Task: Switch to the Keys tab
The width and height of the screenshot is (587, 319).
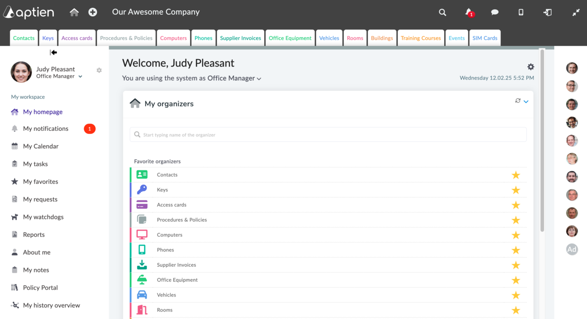Action: click(48, 38)
